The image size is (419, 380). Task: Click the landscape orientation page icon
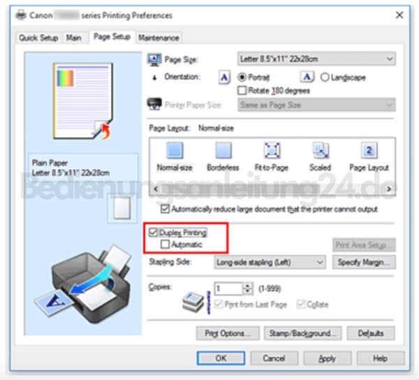(307, 78)
